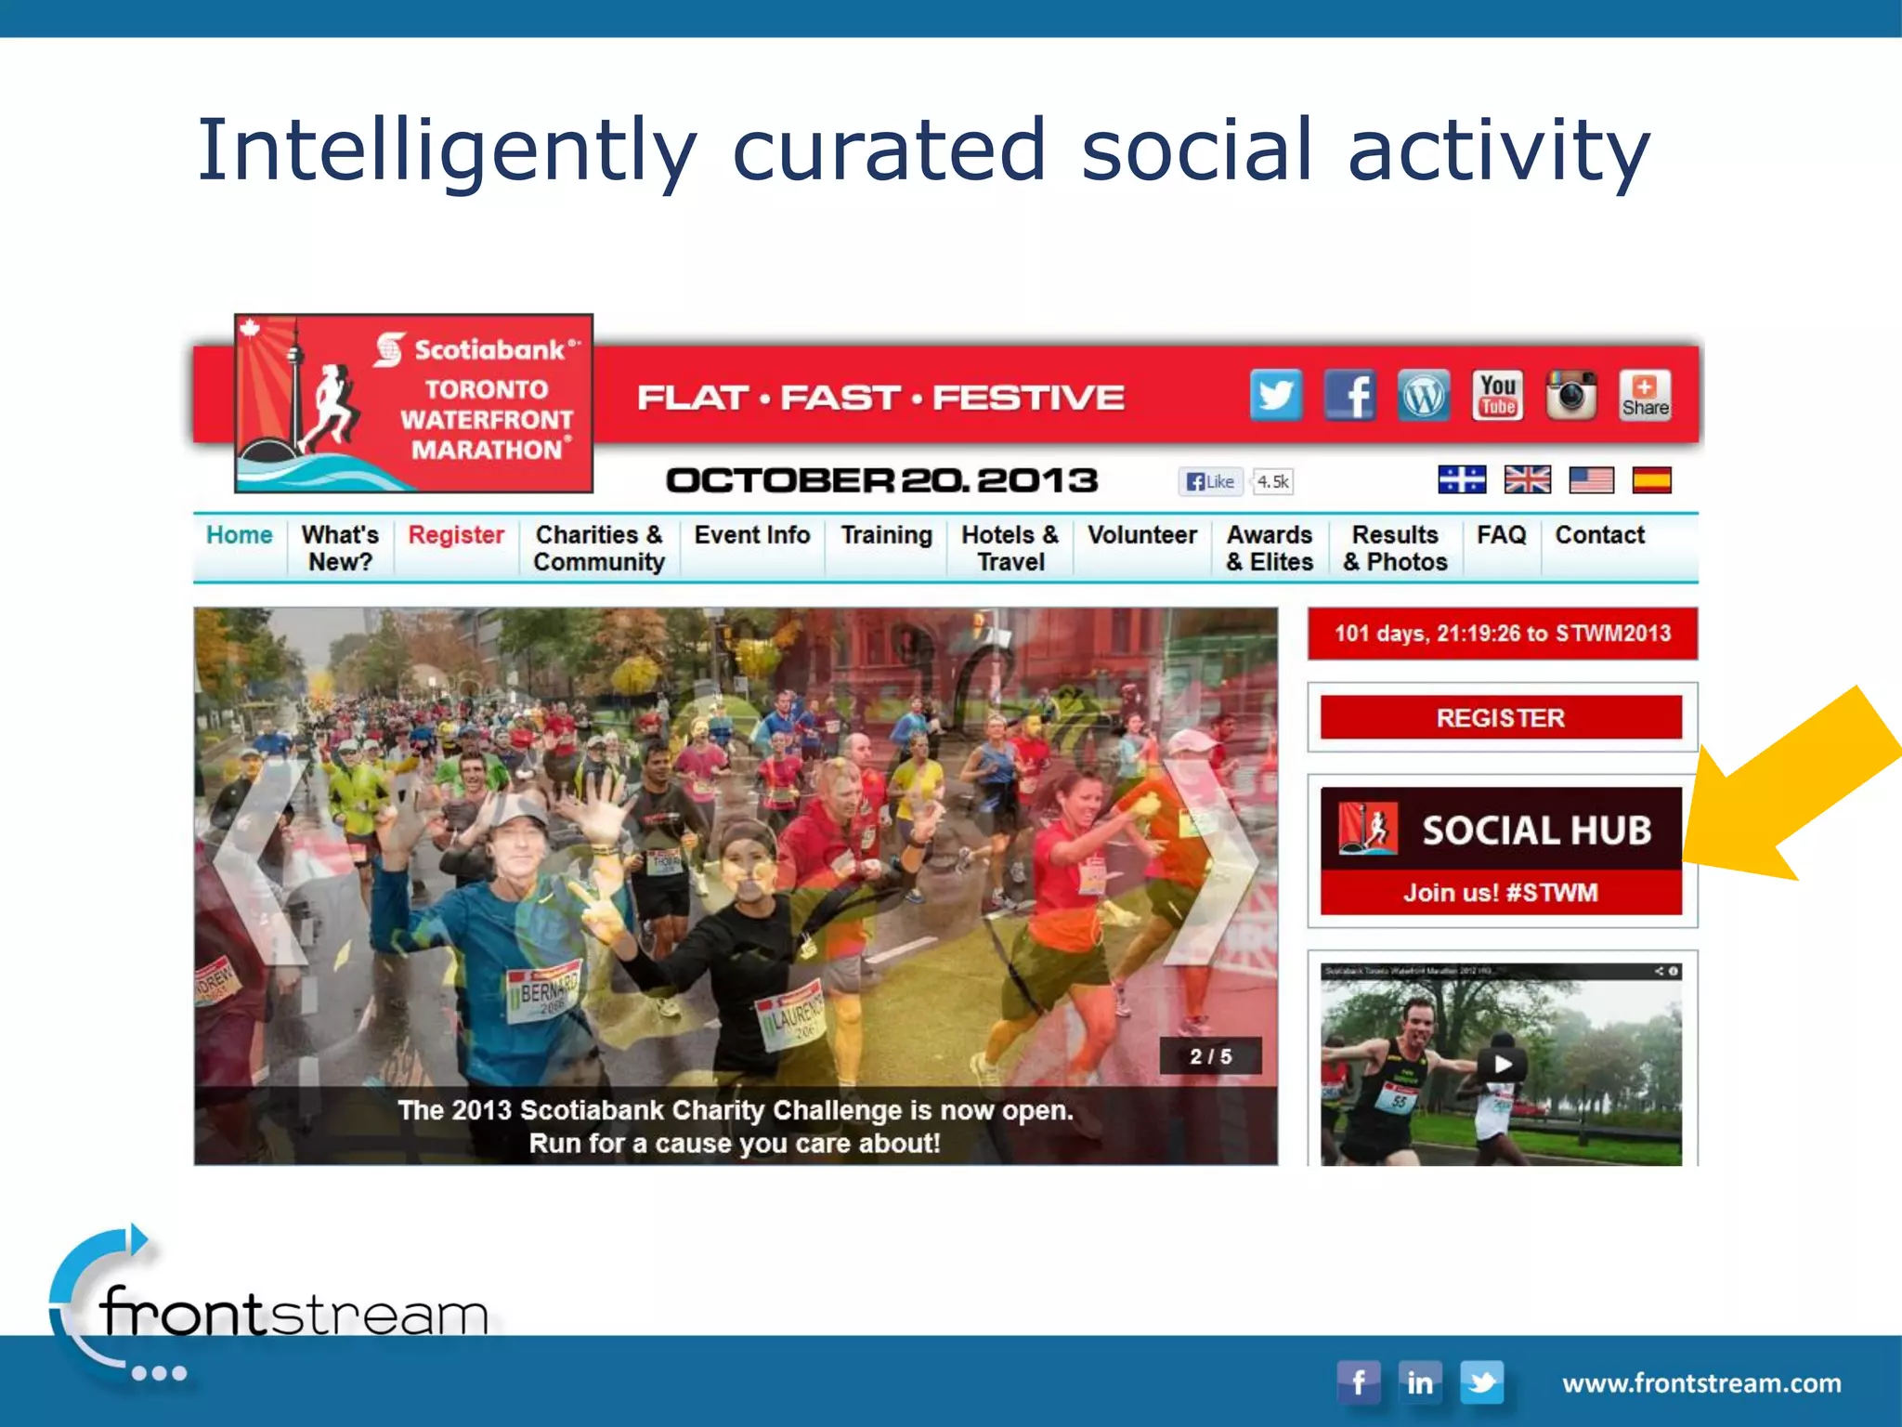Open the Awards & Elites menu item
Image resolution: width=1902 pixels, height=1427 pixels.
coord(1270,548)
